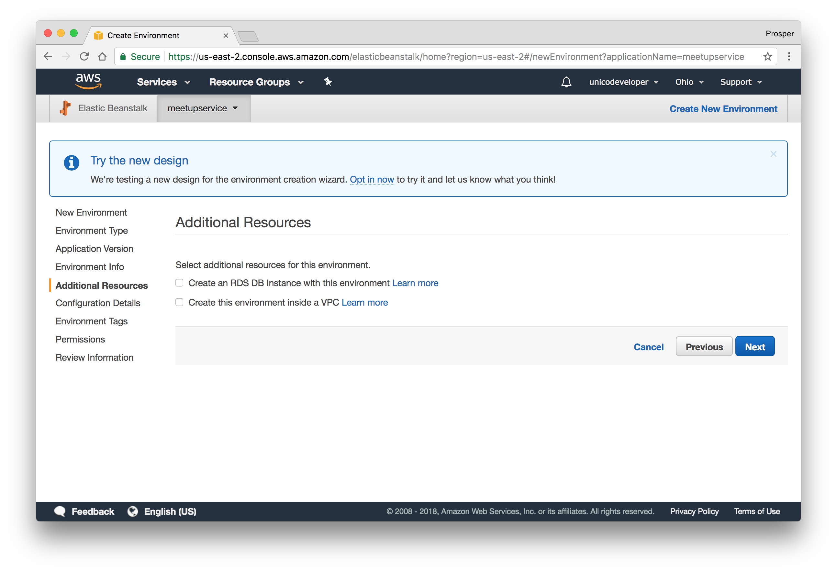
Task: Open the notifications bell
Action: (566, 82)
